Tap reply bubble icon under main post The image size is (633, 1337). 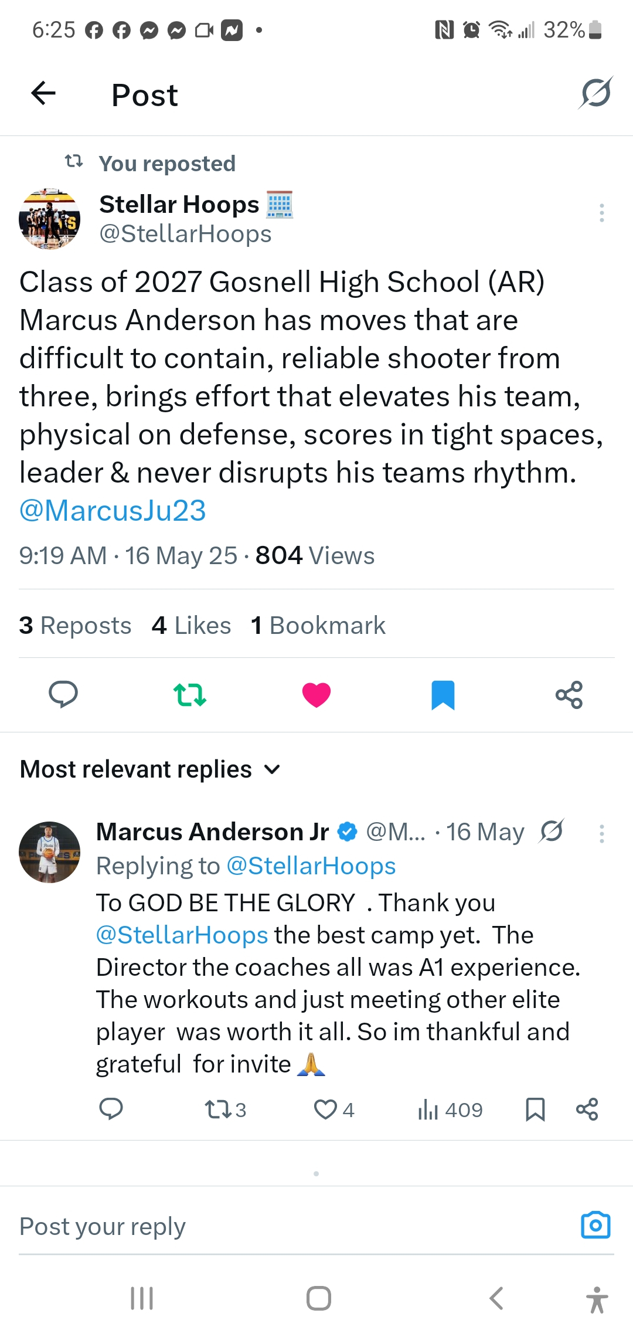(x=63, y=695)
